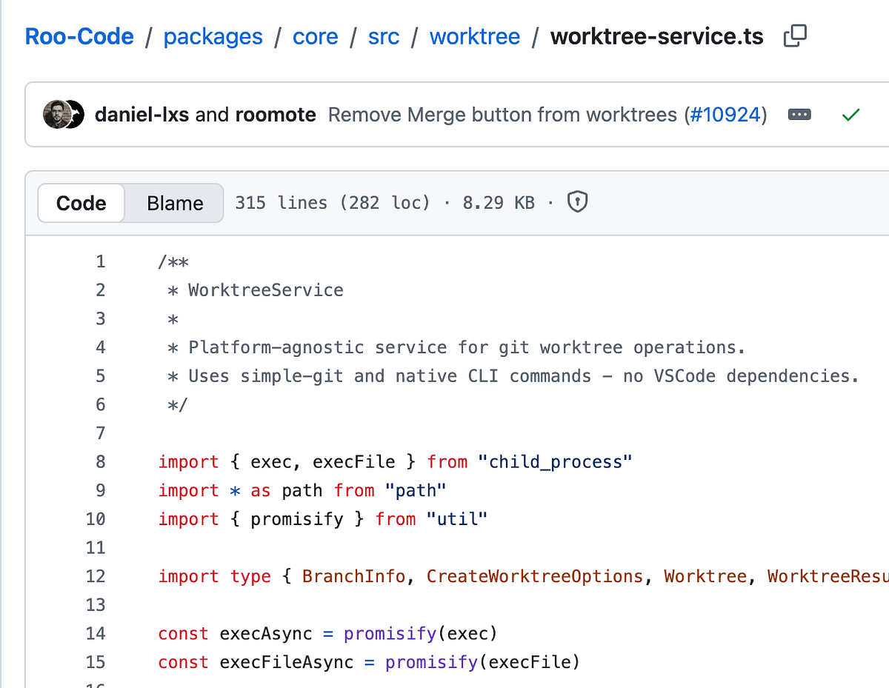889x688 pixels.
Task: Open the core folder breadcrumb
Action: (315, 36)
